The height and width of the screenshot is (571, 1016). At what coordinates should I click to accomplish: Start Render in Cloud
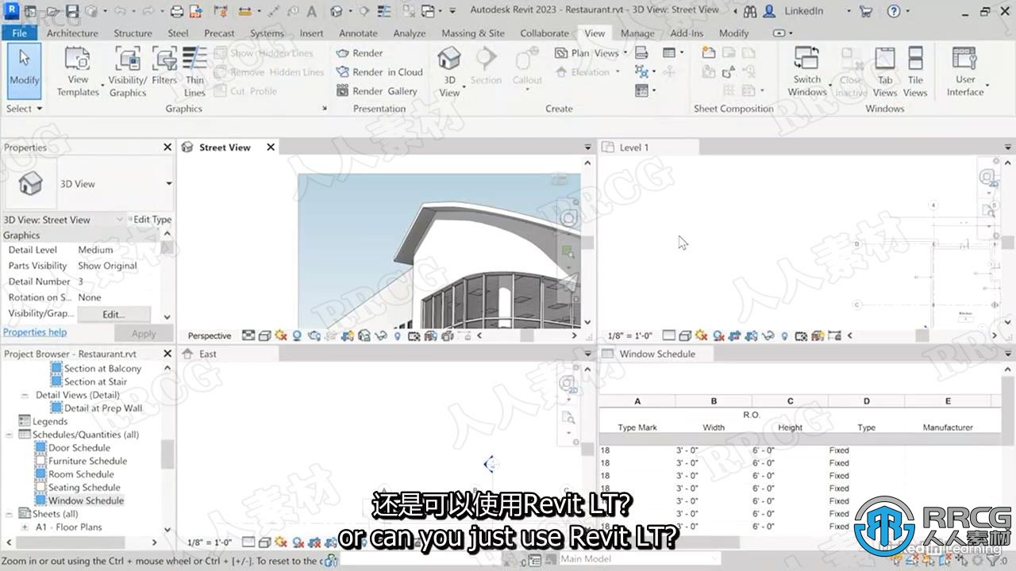point(379,72)
